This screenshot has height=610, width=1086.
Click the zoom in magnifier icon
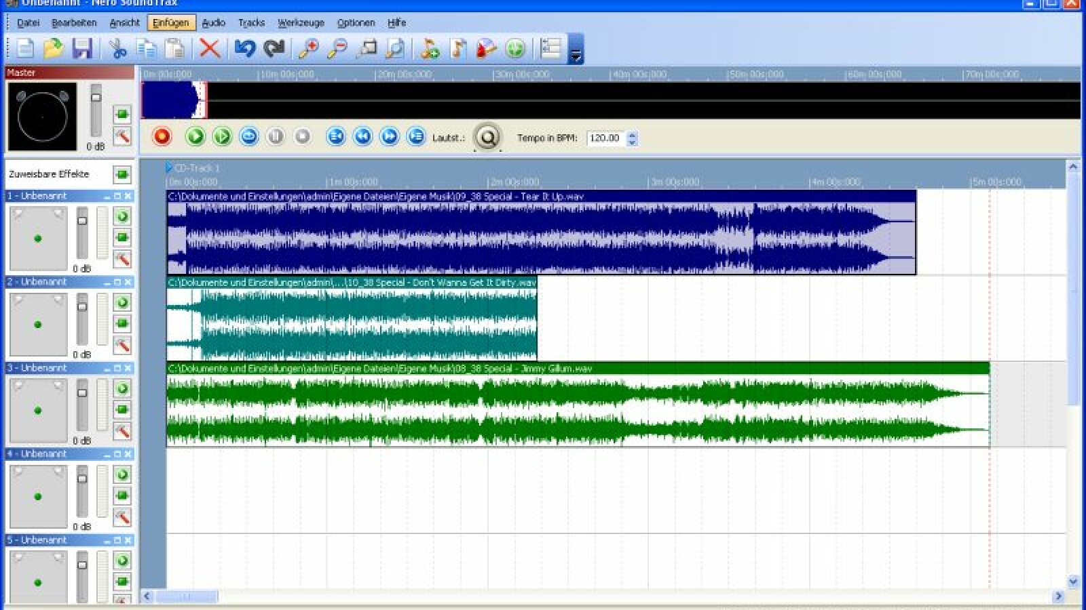[x=309, y=49]
